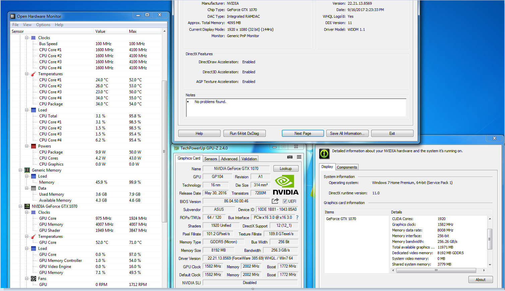This screenshot has height=291, width=505.
Task: Click the Help button in the DirectX dialog
Action: point(199,133)
